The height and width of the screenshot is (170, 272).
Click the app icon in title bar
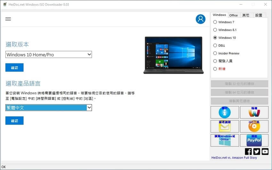[x=5, y=4]
